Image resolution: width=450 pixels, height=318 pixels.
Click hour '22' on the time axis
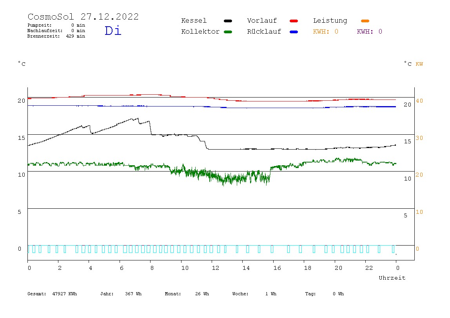[369, 268]
